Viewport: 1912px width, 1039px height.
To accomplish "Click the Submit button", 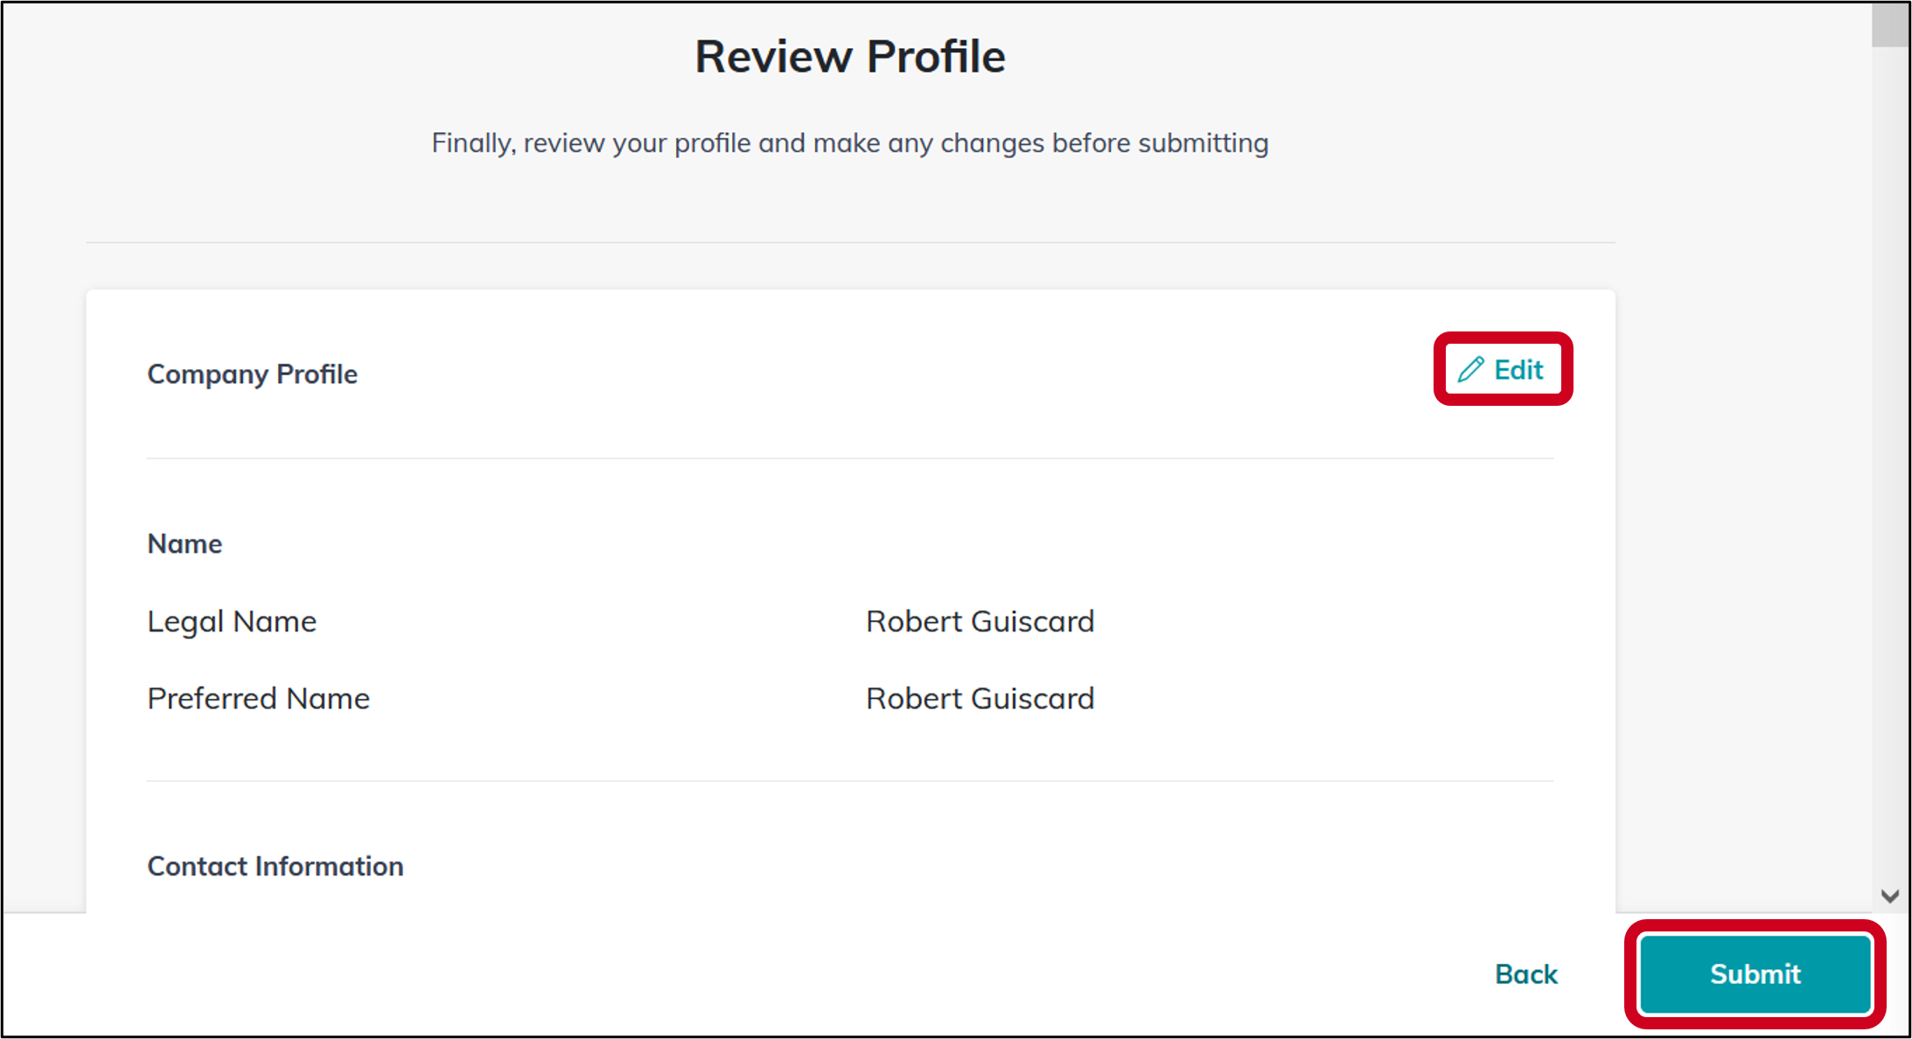I will tap(1753, 974).
